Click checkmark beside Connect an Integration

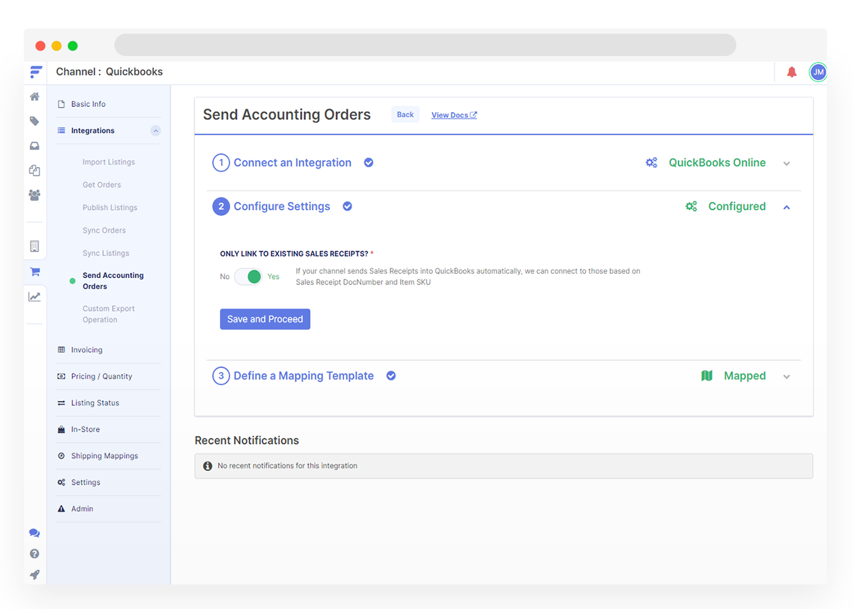coord(368,163)
